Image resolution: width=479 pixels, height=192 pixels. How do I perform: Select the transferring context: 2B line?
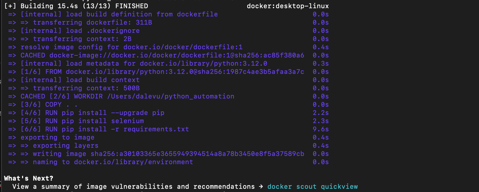coord(82,39)
